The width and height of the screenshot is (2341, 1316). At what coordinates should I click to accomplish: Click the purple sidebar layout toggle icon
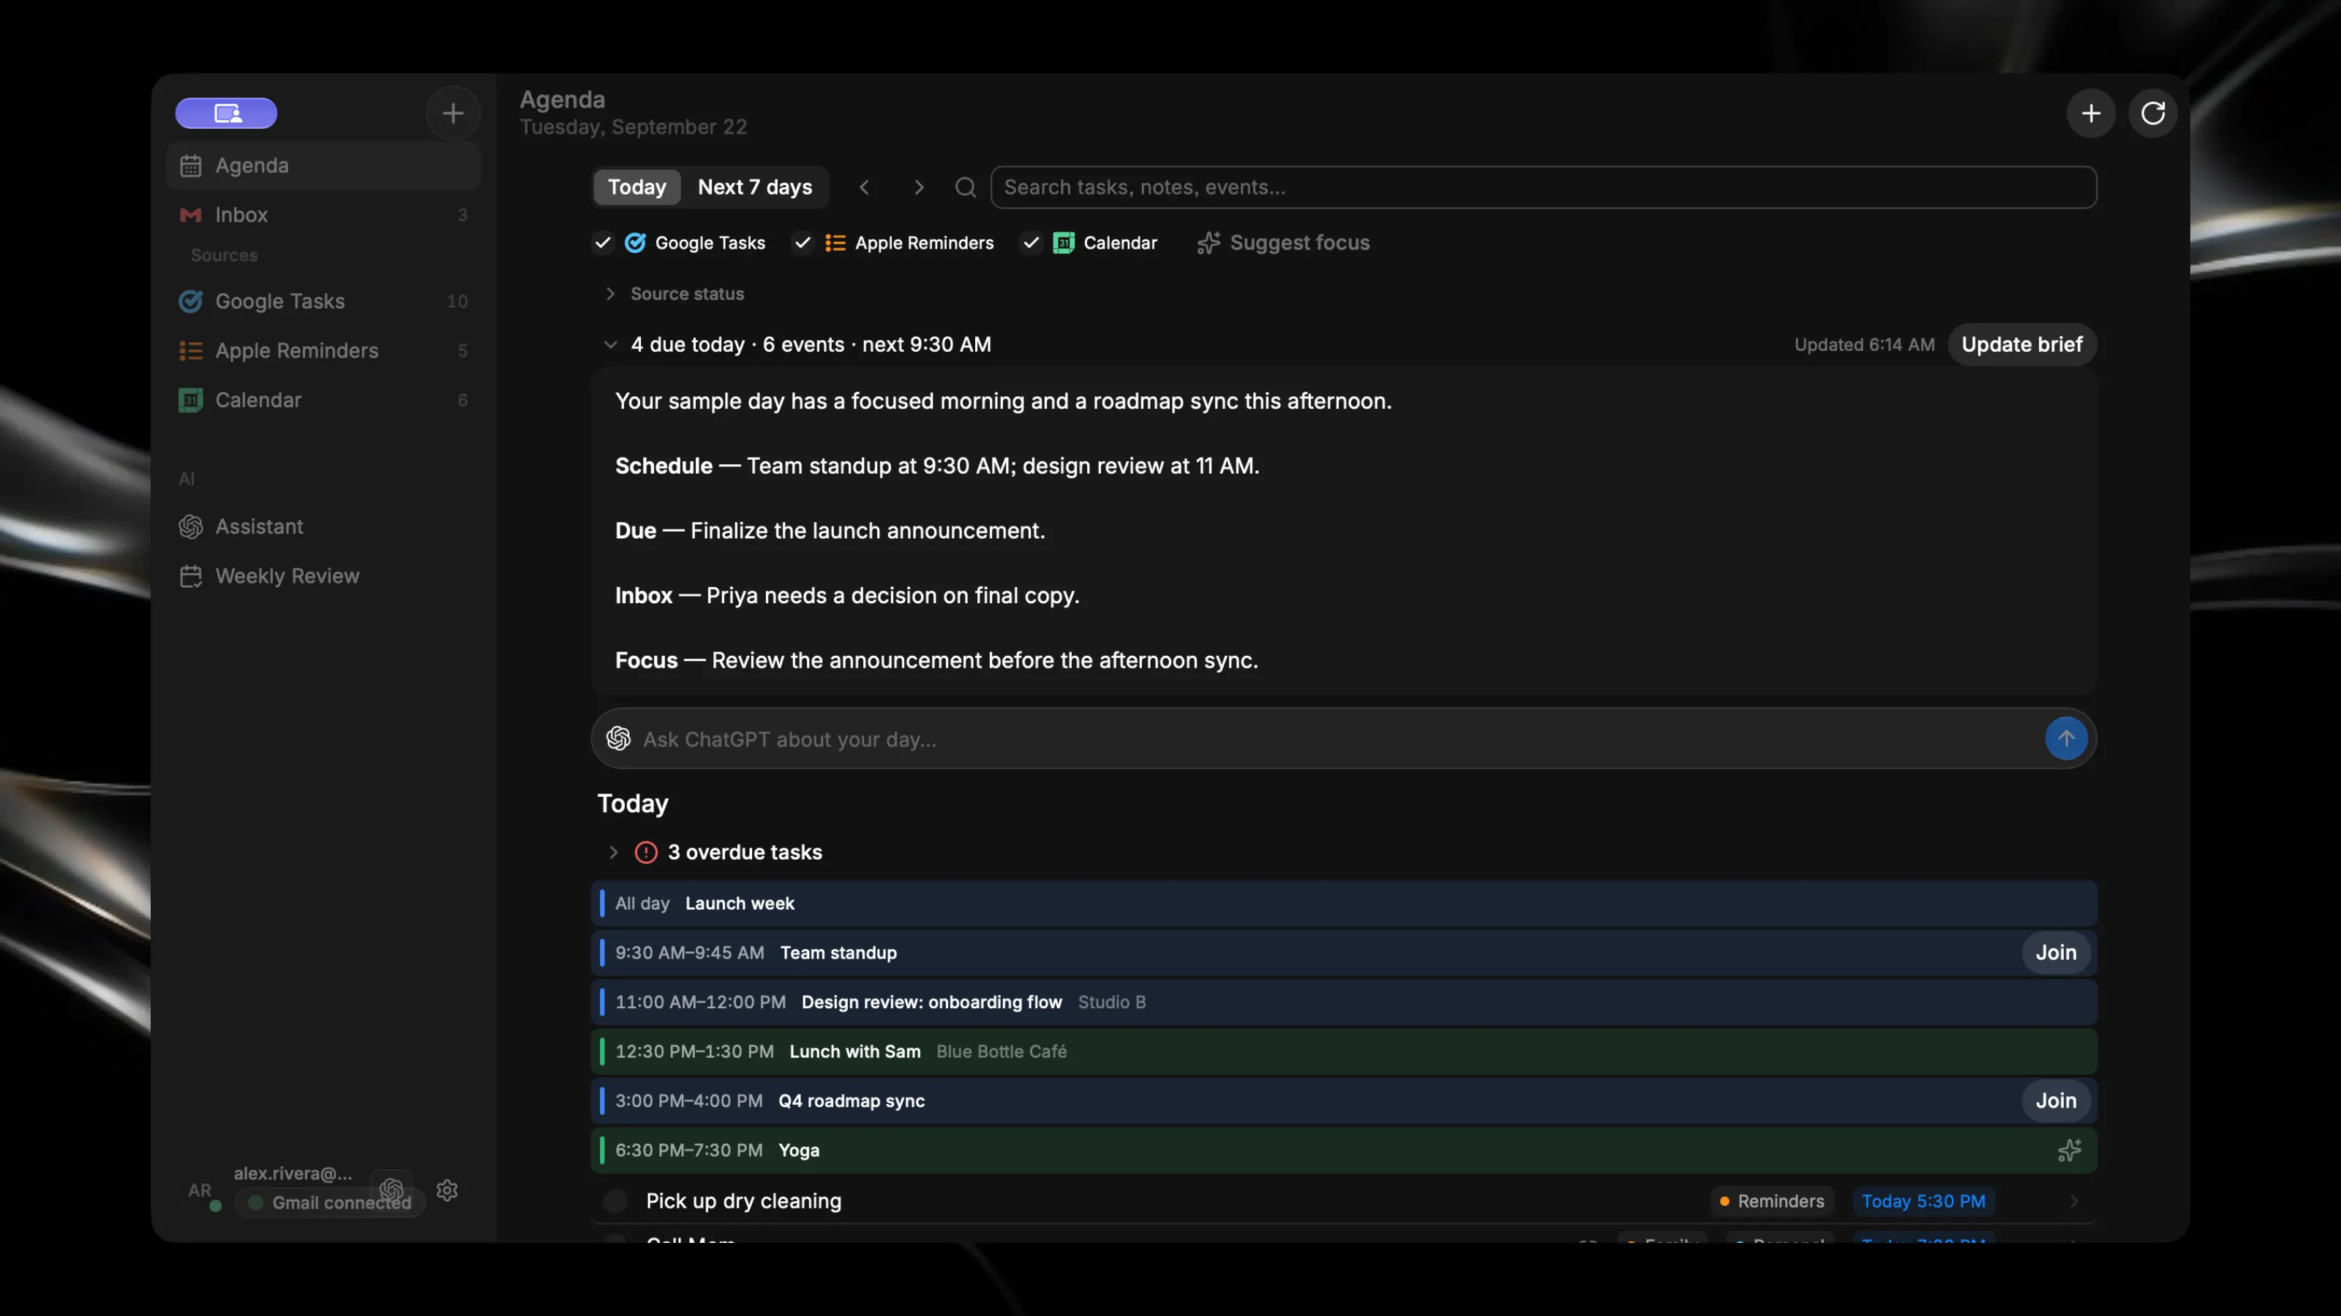click(225, 113)
